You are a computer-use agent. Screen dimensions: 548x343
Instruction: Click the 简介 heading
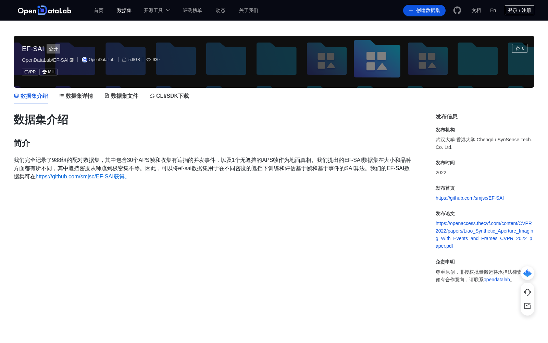pyautogui.click(x=22, y=143)
